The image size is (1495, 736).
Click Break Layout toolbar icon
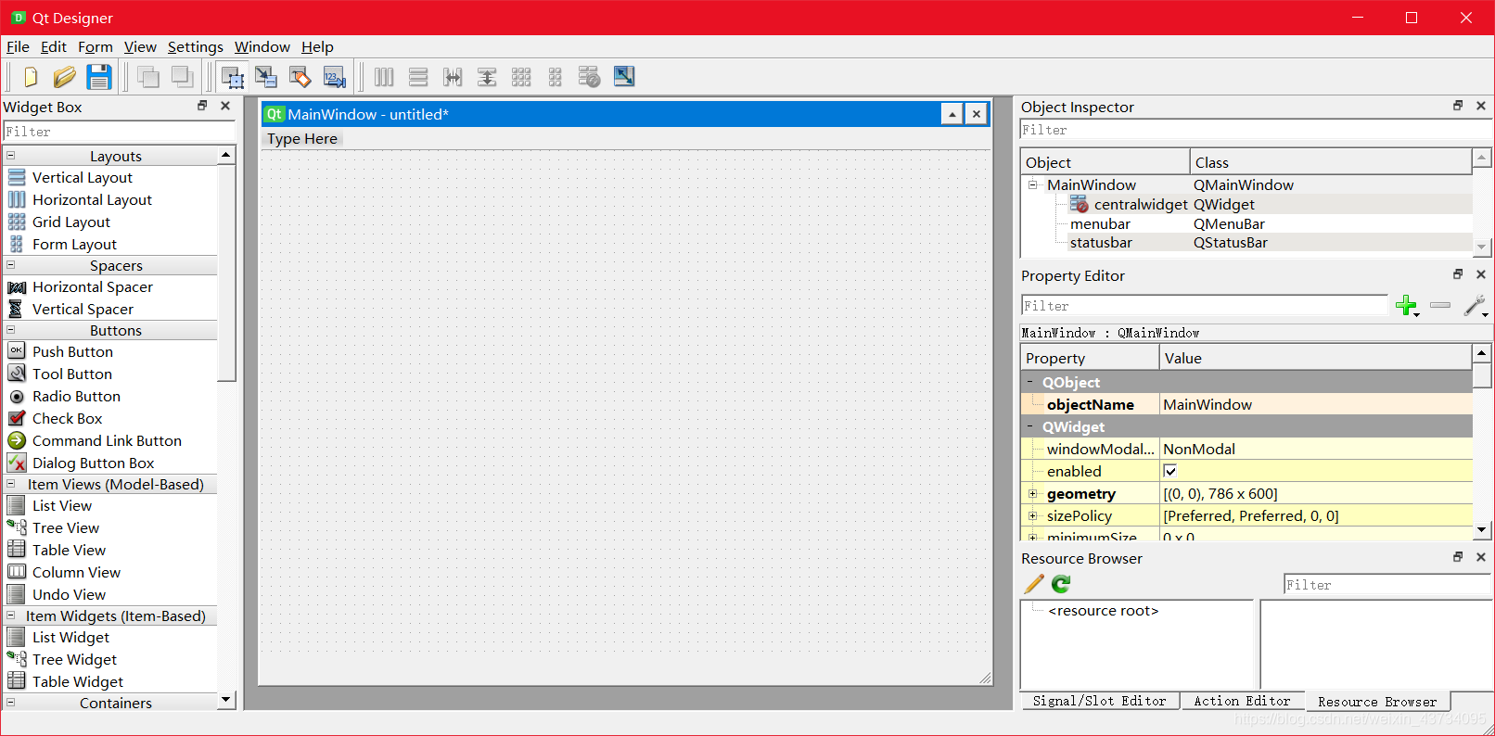point(590,77)
